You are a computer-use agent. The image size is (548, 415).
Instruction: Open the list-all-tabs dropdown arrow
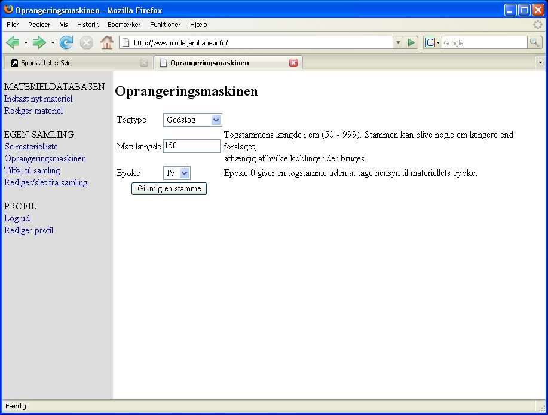pyautogui.click(x=540, y=63)
